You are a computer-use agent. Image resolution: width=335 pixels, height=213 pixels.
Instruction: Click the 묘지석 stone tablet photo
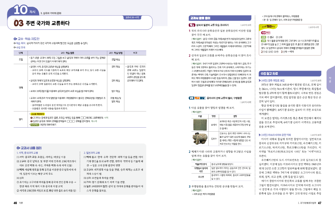click(x=200, y=124)
